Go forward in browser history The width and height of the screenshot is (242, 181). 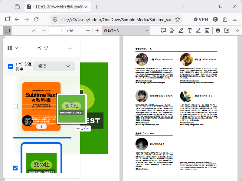tap(27, 19)
